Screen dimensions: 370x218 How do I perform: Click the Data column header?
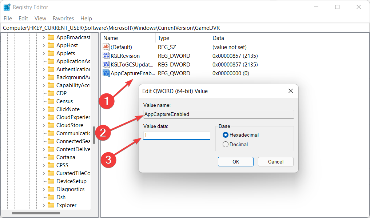click(x=276, y=38)
